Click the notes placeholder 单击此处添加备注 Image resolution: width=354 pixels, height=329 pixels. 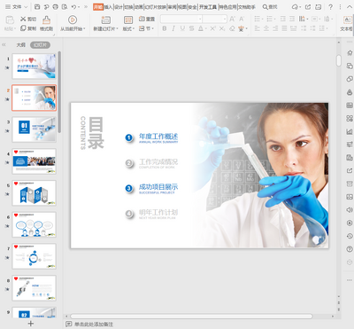(94, 325)
